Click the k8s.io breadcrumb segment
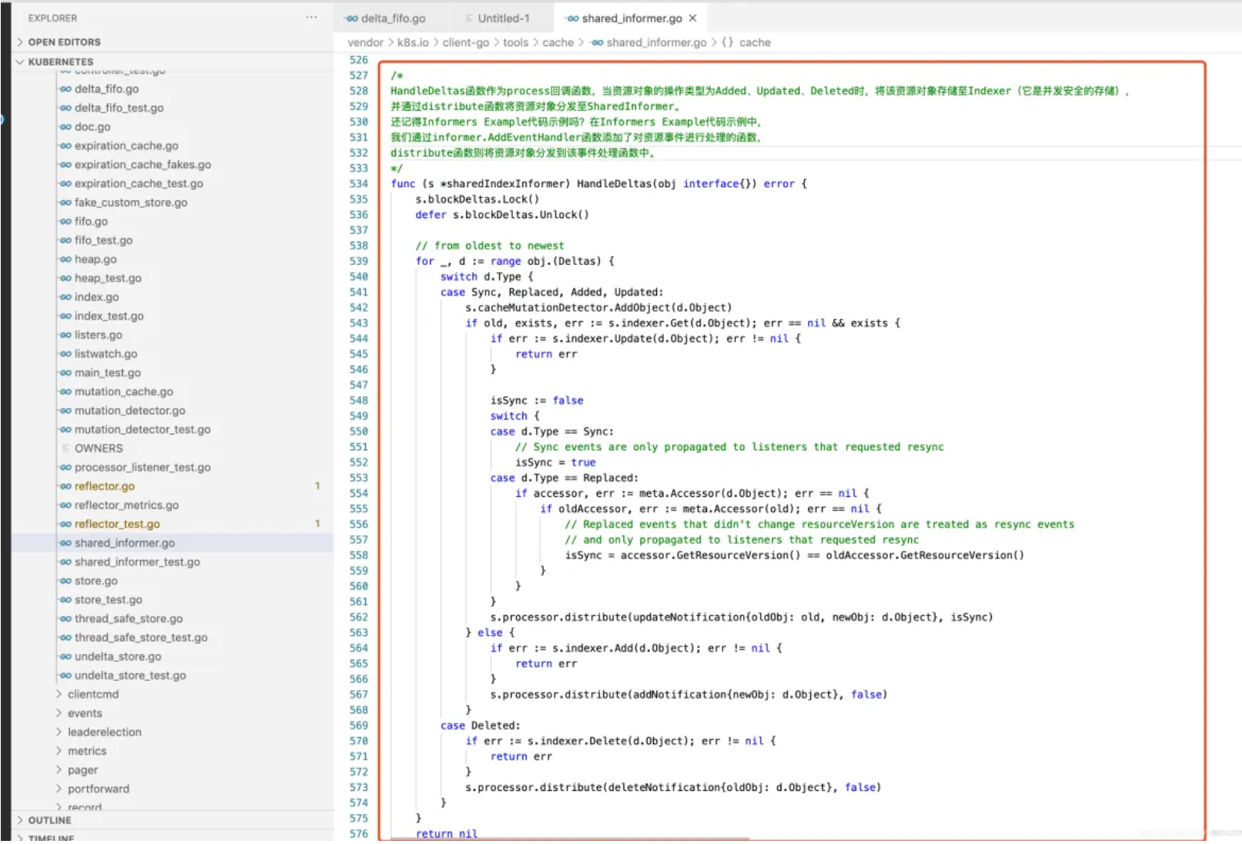Image resolution: width=1242 pixels, height=844 pixels. 412,42
